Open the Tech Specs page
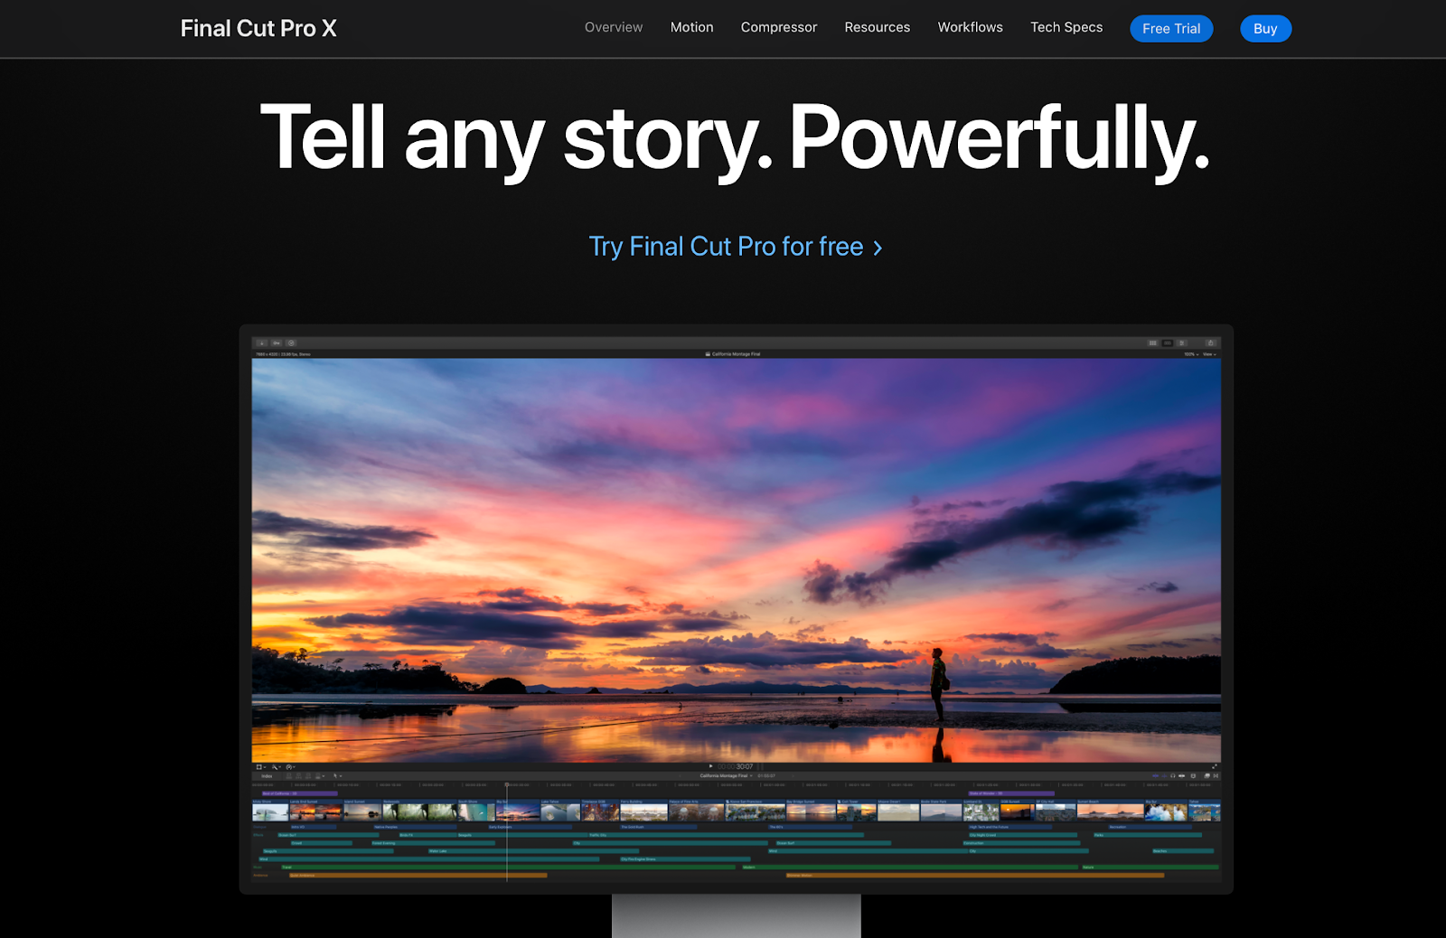The width and height of the screenshot is (1446, 938). (1066, 27)
